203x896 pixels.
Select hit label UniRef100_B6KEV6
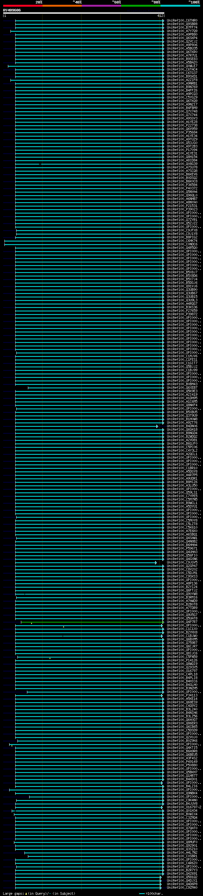(182, 174)
